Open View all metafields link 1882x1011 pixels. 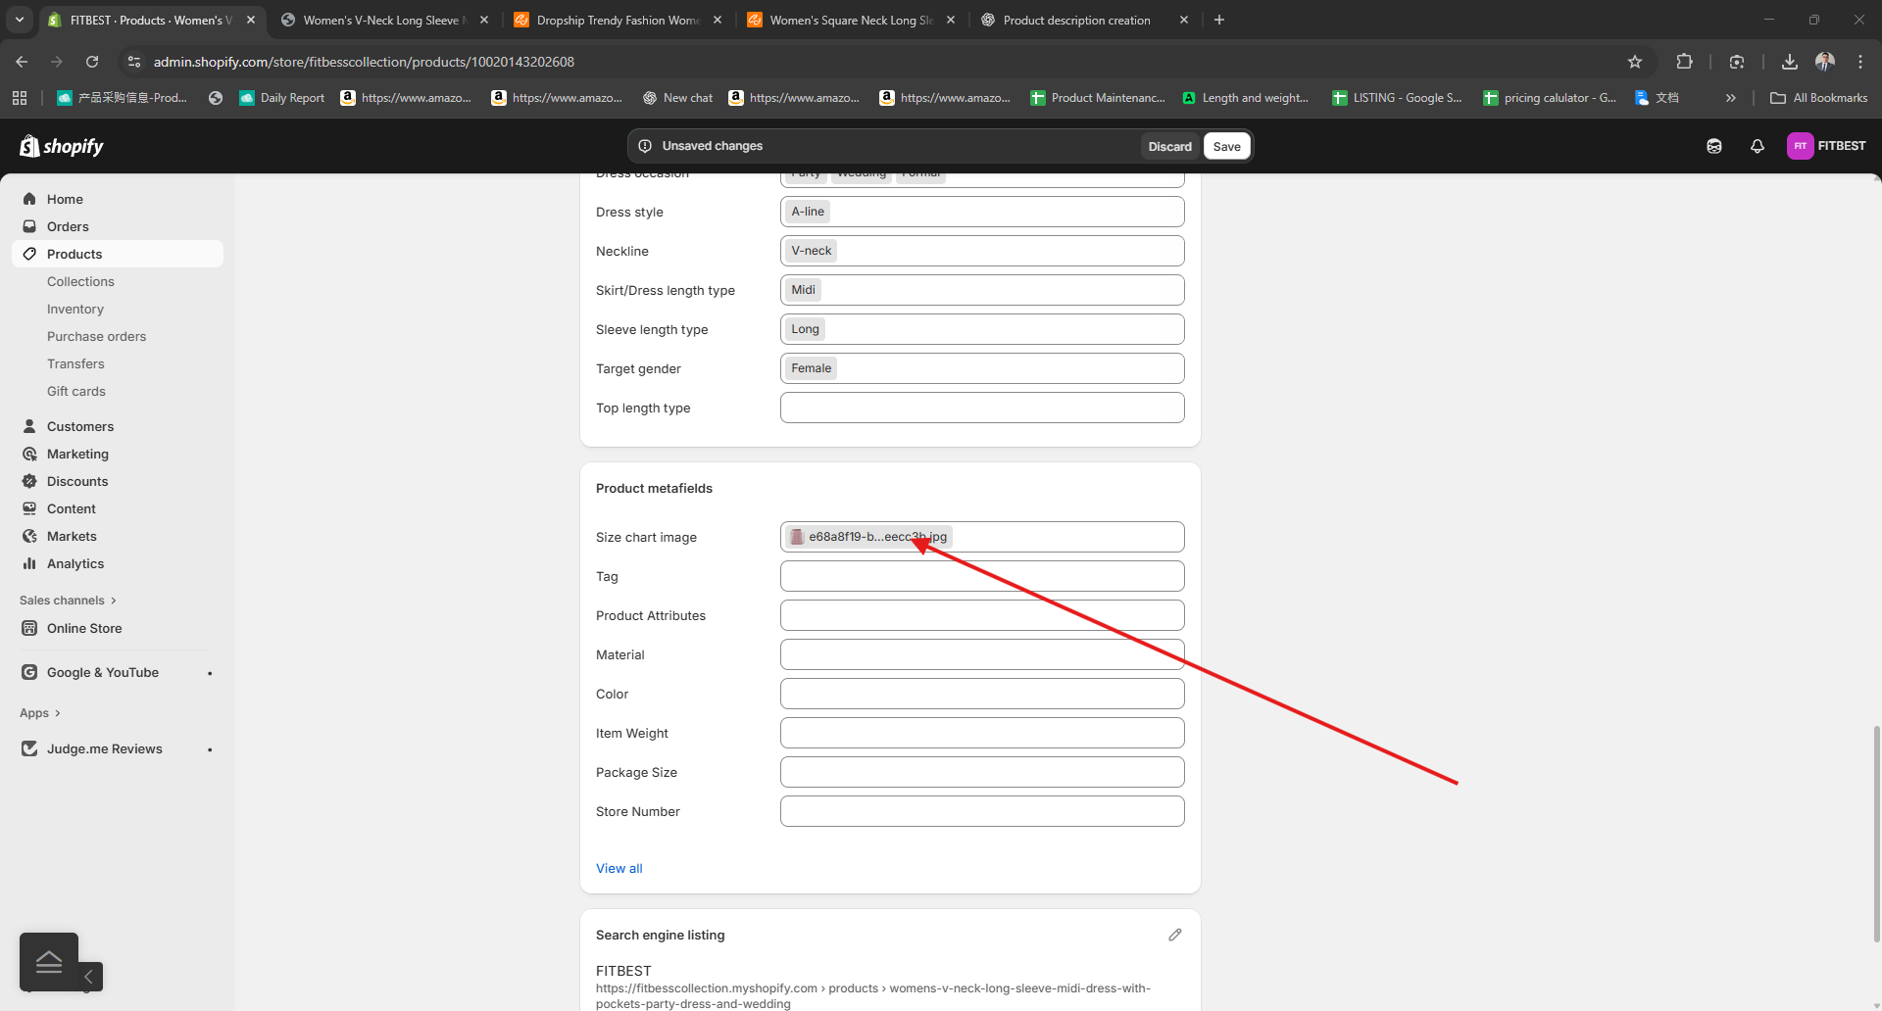tap(619, 868)
